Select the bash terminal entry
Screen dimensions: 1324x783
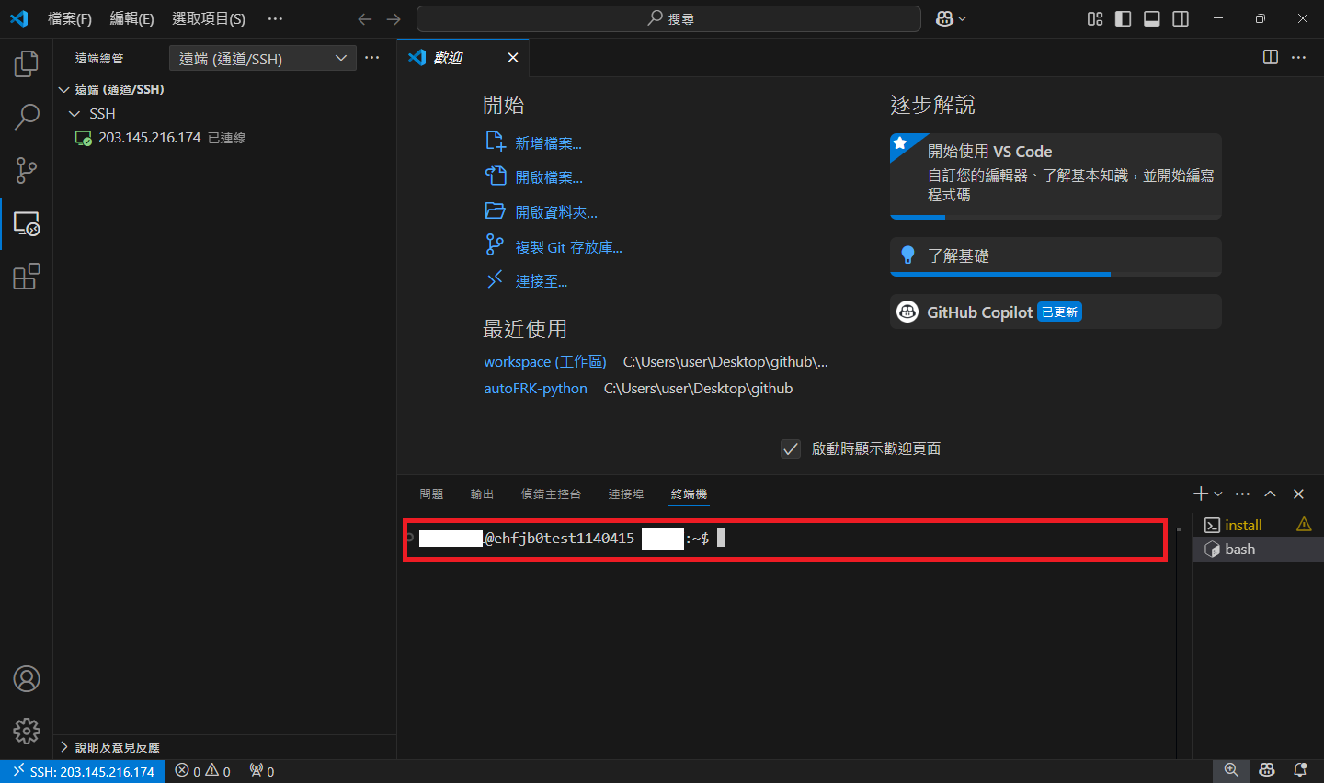1258,549
